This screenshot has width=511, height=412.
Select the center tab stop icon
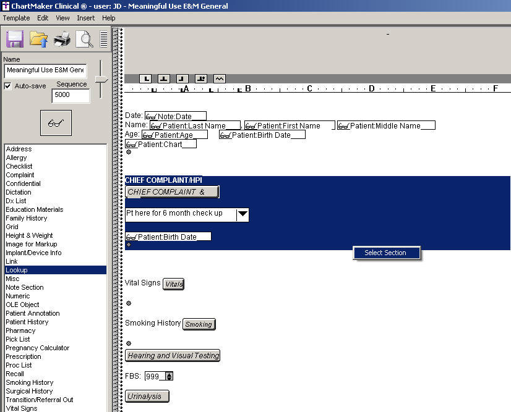tap(163, 78)
